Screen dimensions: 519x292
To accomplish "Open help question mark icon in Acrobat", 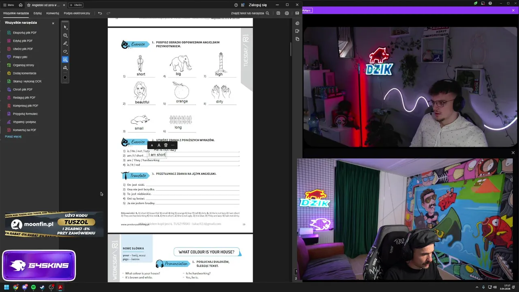I will pos(236,5).
